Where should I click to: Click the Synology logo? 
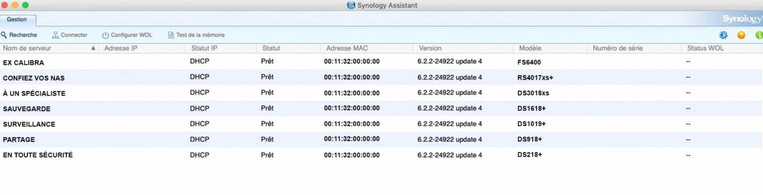pos(742,19)
